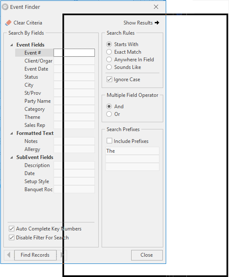Click the City input field
This screenshot has width=229, height=277.
pyautogui.click(x=74, y=85)
